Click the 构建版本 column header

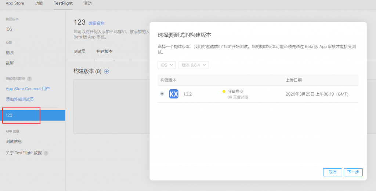coord(168,80)
